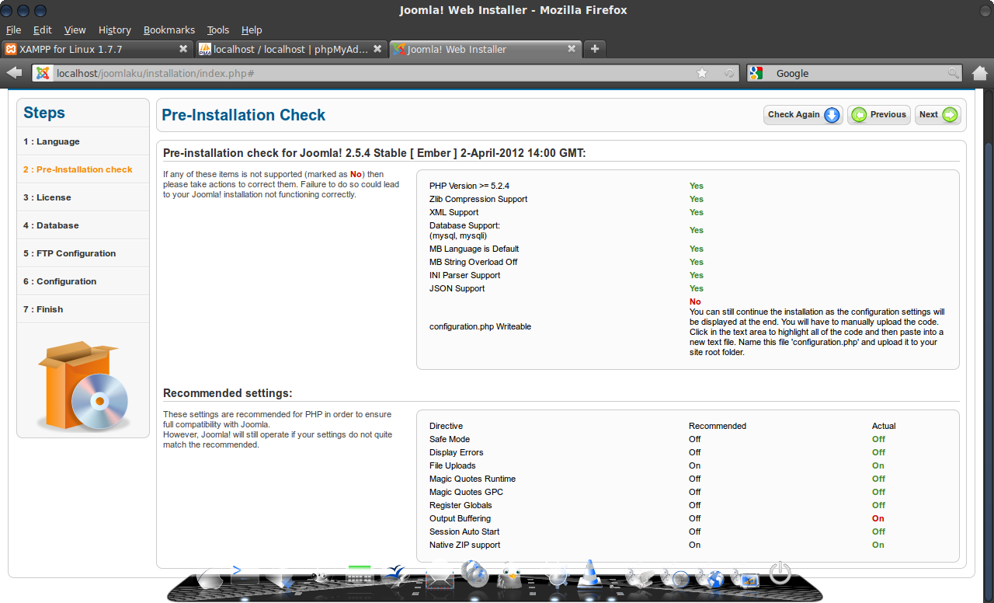Select step '5 : FTP Configuration'
The height and width of the screenshot is (603, 994).
coord(83,253)
